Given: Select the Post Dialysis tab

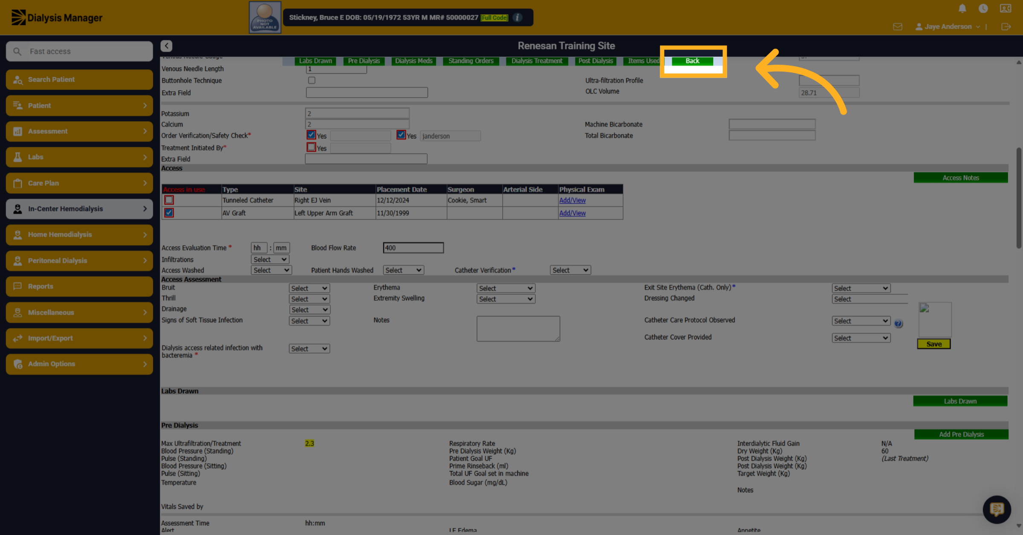Looking at the screenshot, I should point(595,61).
